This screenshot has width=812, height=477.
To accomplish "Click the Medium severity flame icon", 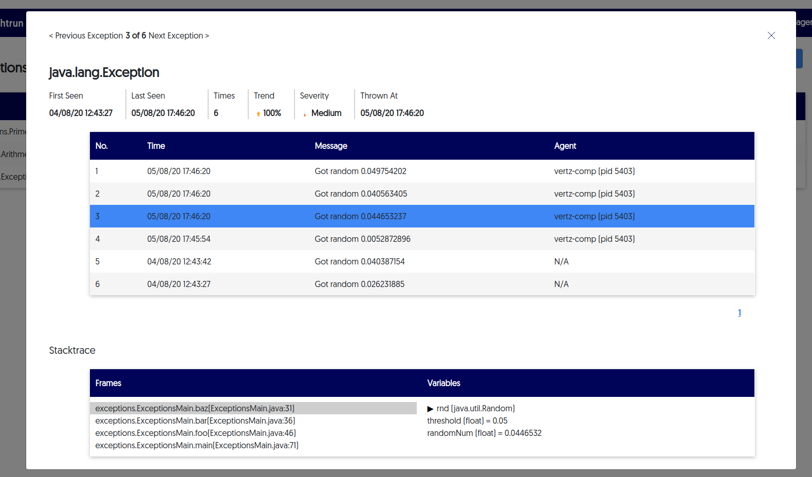I will (x=305, y=114).
